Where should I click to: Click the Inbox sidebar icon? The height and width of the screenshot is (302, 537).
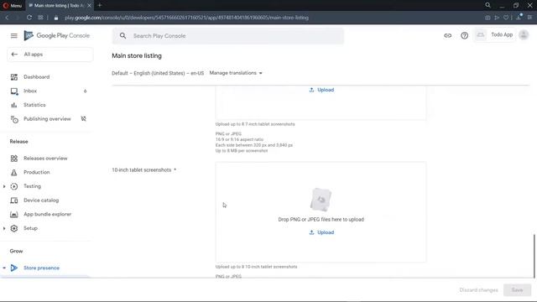14,91
